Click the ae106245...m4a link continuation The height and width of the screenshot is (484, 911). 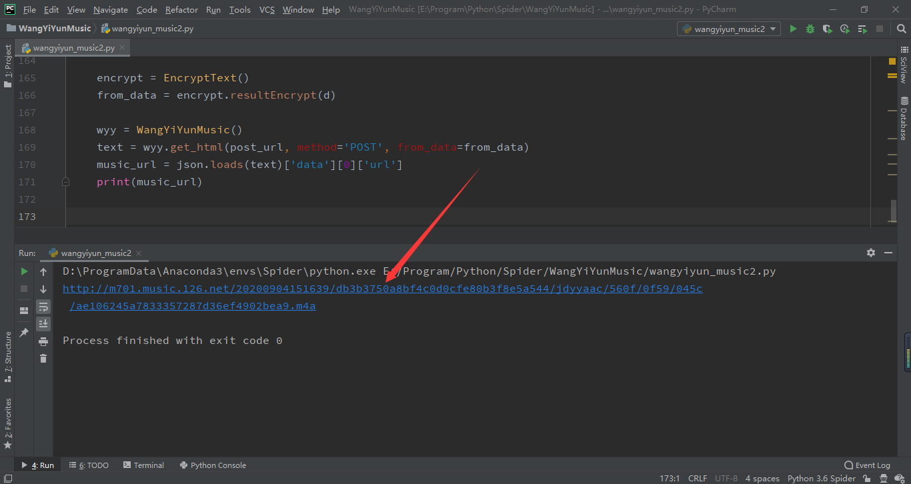[x=193, y=306]
